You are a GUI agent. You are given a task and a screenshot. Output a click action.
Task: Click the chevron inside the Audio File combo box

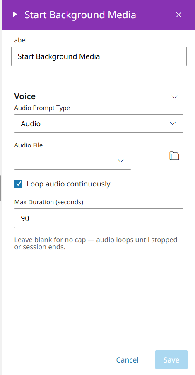point(121,161)
